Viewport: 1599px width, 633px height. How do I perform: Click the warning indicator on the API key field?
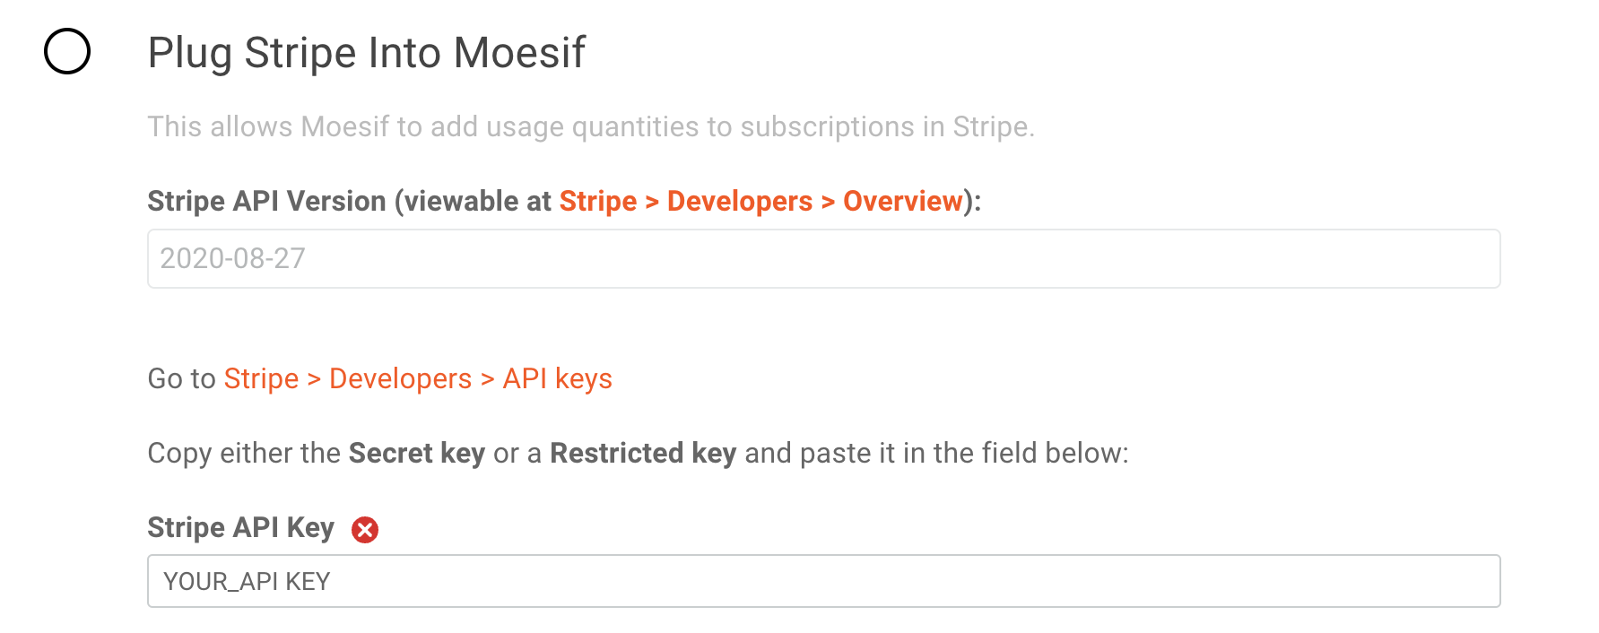coord(365,529)
